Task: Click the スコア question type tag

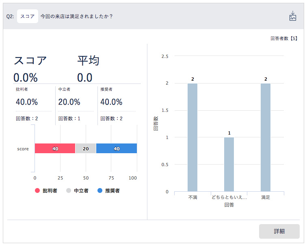Action: [28, 16]
